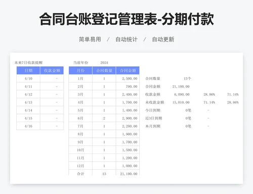Image resolution: width=253 pixels, height=194 pixels.
Task: Select the date cell 4/16
Action: [x=28, y=126]
